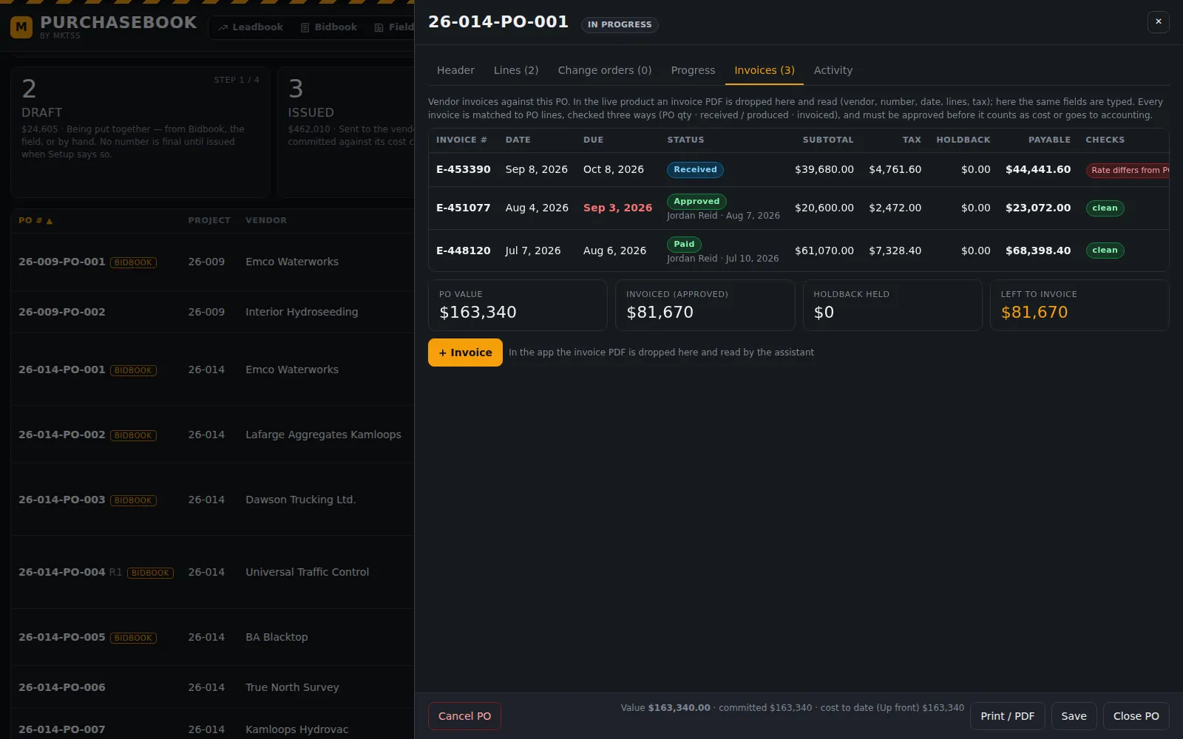This screenshot has height=739, width=1183.
Task: Click the Invoiced (Approved) $81,670 card
Action: [x=705, y=304]
